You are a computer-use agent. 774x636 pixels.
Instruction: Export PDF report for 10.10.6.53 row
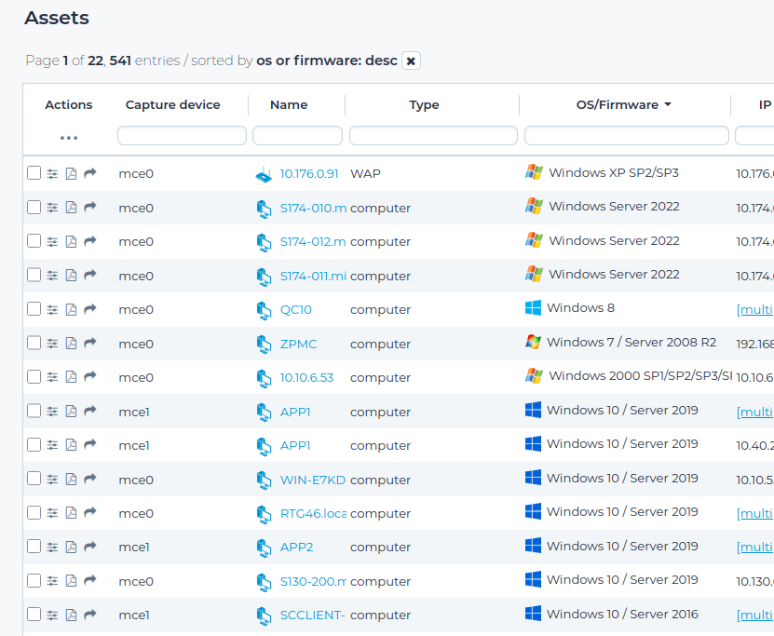click(x=71, y=377)
